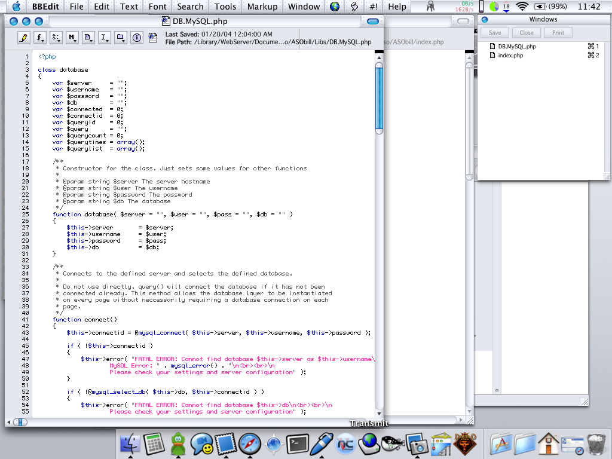Click the Keychain keys icon in menu bar
The height and width of the screenshot is (459, 612).
click(430, 7)
